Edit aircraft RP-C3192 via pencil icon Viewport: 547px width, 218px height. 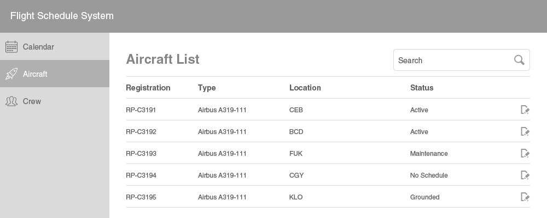coord(525,131)
